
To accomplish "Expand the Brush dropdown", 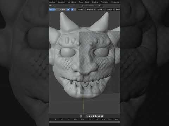I will point(81,9).
